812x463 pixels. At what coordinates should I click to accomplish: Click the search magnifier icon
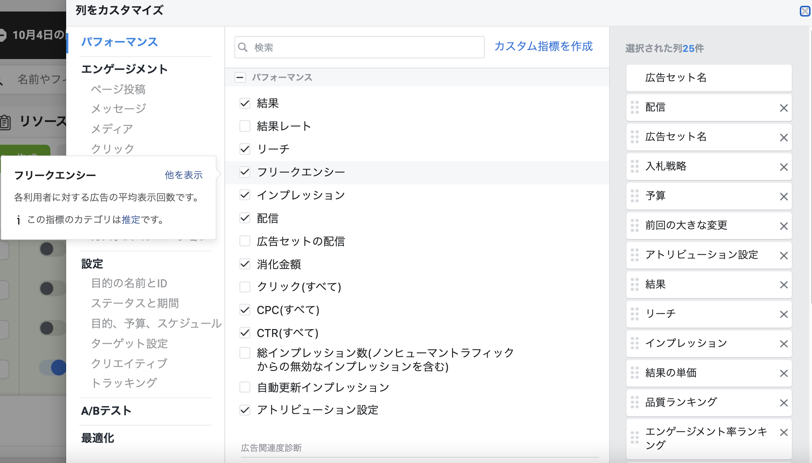pyautogui.click(x=243, y=47)
